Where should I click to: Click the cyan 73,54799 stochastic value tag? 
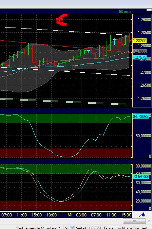[x=140, y=177]
